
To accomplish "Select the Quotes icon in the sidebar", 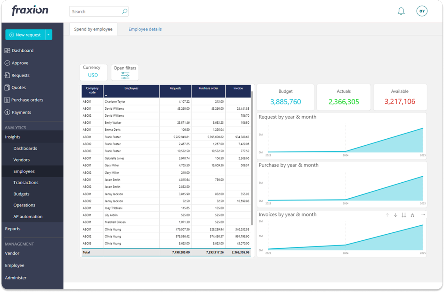I will [7, 87].
